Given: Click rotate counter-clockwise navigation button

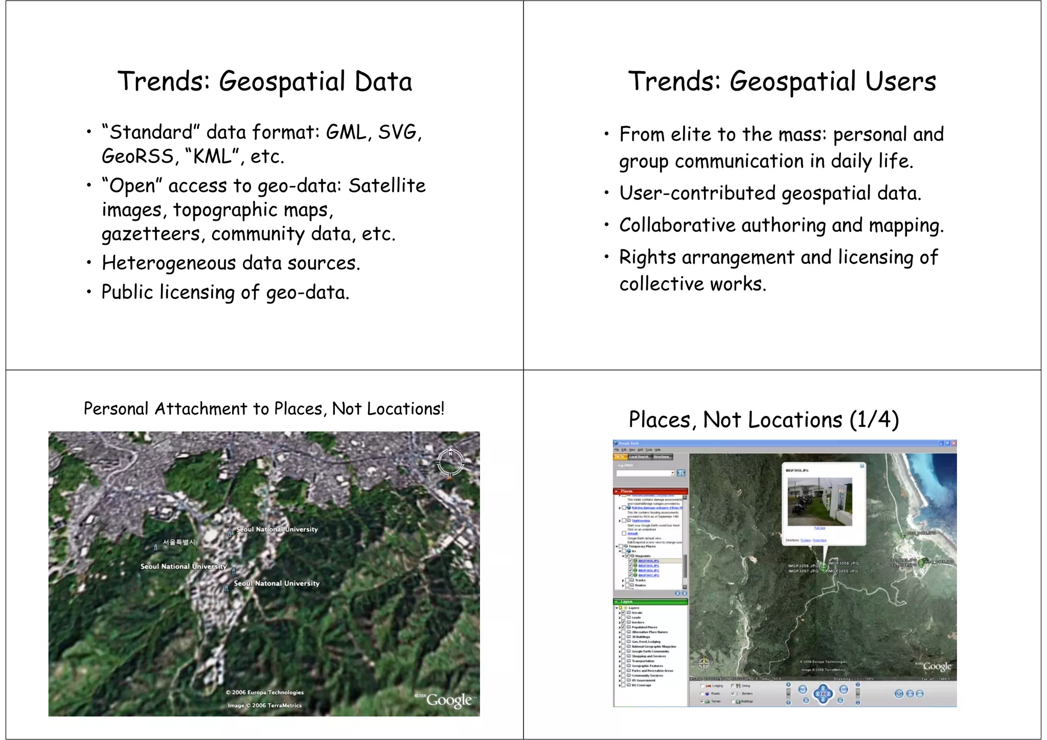Looking at the screenshot, I should tap(803, 689).
